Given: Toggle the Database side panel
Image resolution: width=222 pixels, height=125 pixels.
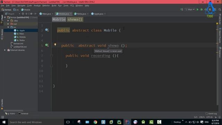Looking at the screenshot, I should click(220, 52).
